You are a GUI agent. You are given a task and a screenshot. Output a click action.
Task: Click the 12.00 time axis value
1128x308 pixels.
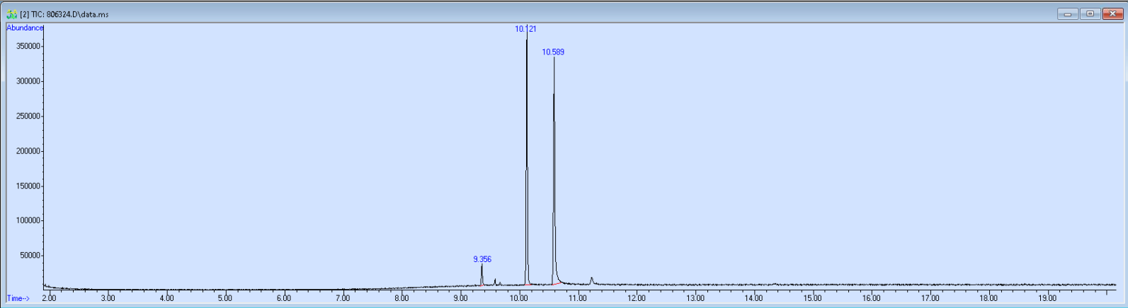637,298
